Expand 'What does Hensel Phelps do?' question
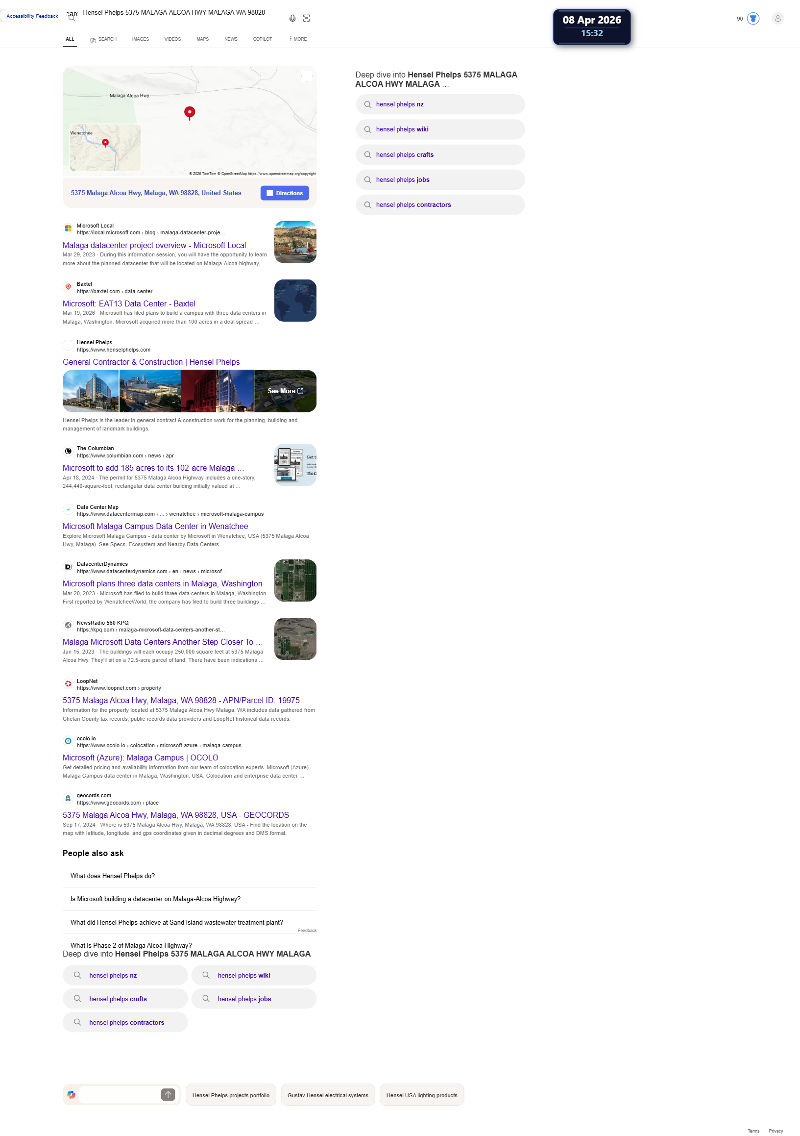Screen dimensions: 800x1136 pyautogui.click(x=190, y=876)
